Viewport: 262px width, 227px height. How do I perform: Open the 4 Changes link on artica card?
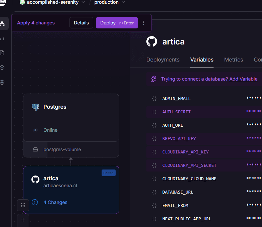click(55, 202)
